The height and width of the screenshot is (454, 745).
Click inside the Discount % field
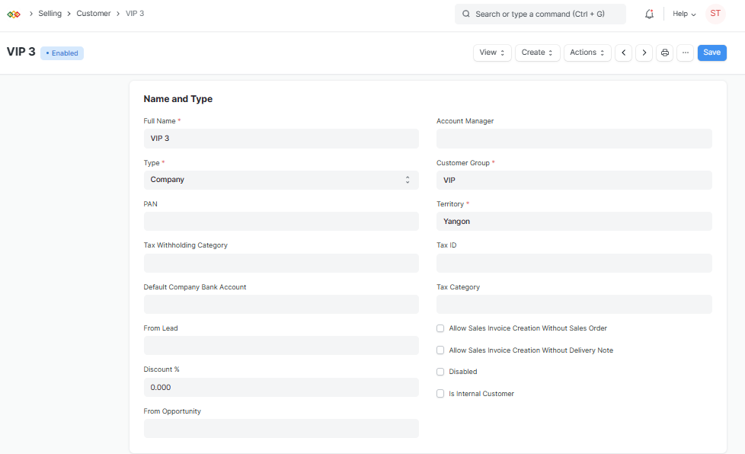(x=281, y=387)
